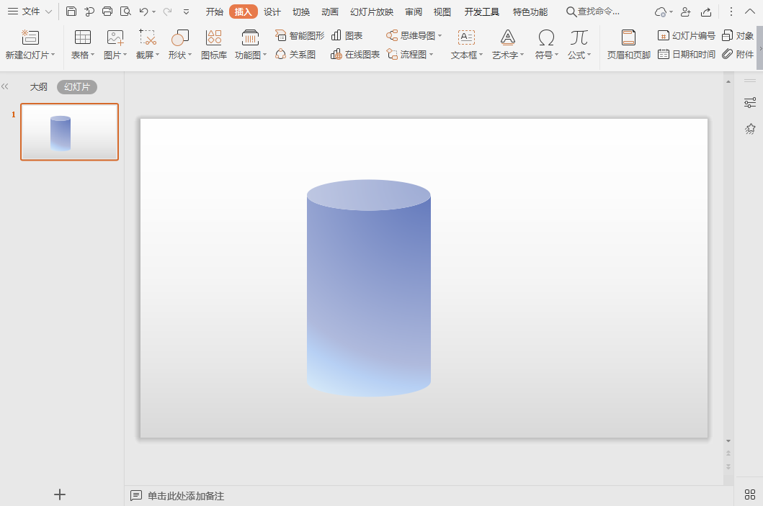
Task: Click the Save icon in quick access toolbar
Action: click(71, 12)
